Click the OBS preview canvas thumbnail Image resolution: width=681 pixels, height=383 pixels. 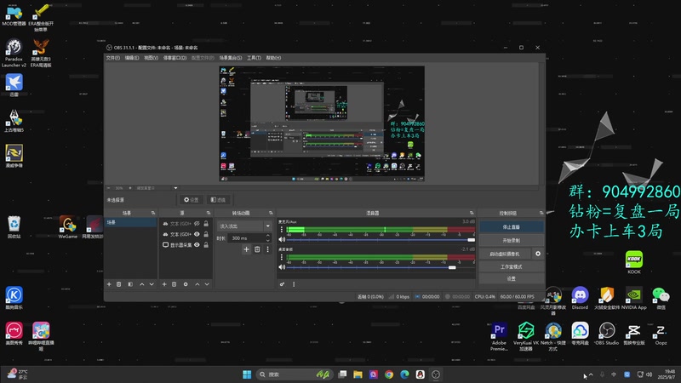322,123
